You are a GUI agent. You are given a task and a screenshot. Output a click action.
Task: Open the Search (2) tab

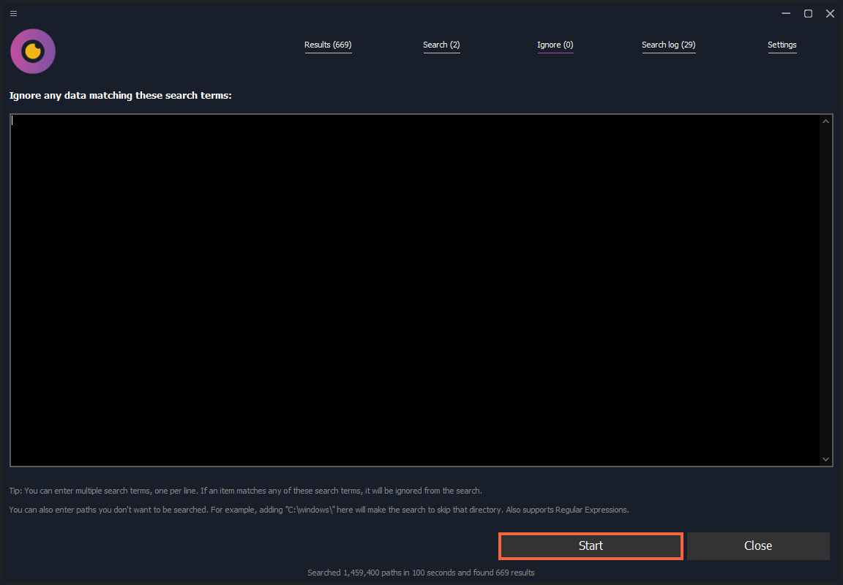tap(441, 45)
